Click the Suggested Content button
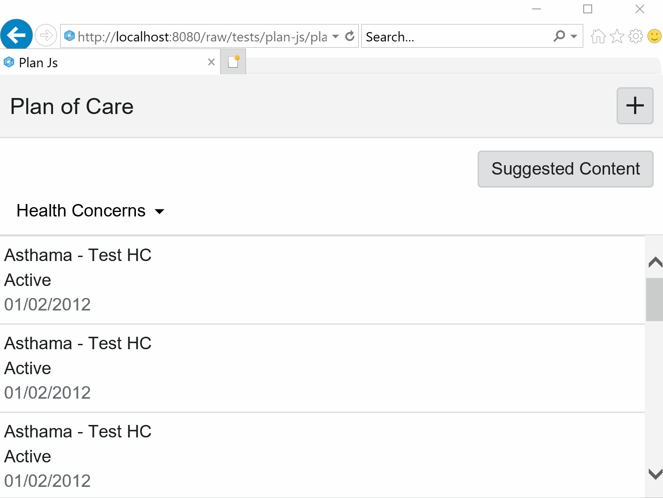 pos(565,169)
